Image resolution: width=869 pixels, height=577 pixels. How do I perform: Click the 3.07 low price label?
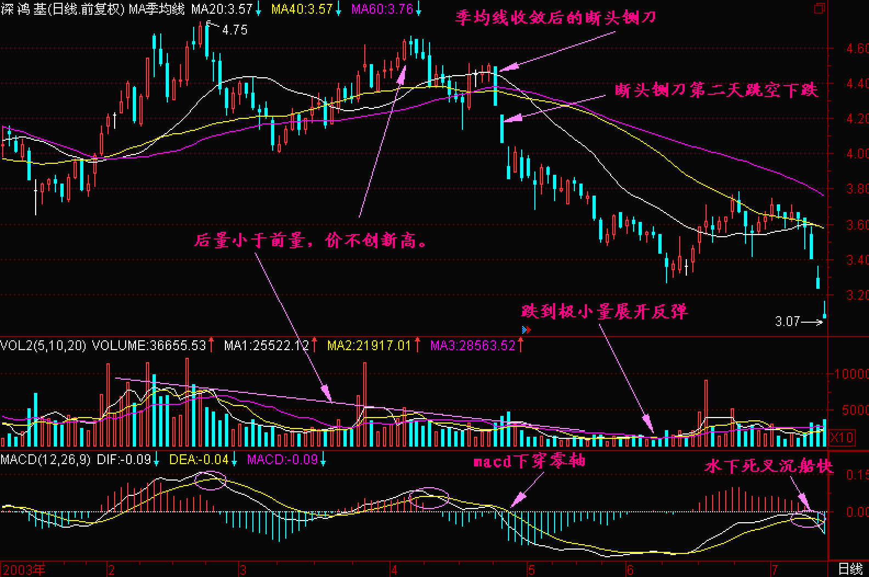pyautogui.click(x=787, y=322)
